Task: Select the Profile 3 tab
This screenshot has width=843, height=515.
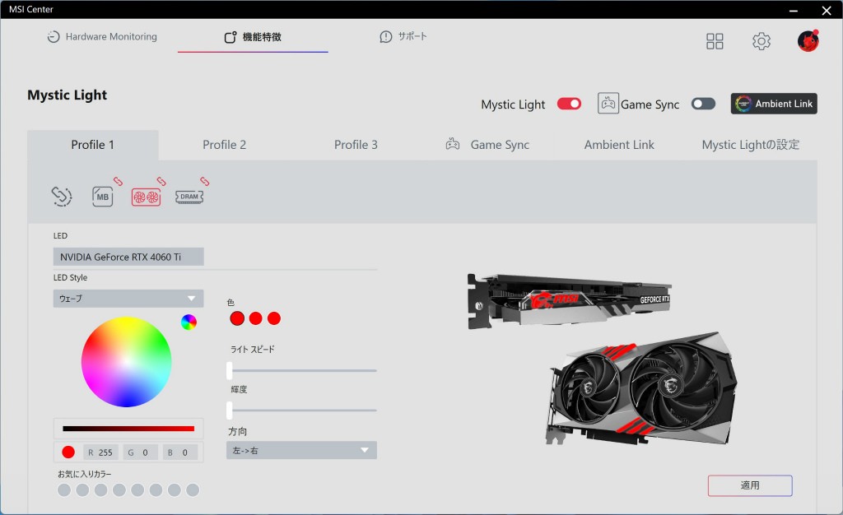Action: pos(356,145)
